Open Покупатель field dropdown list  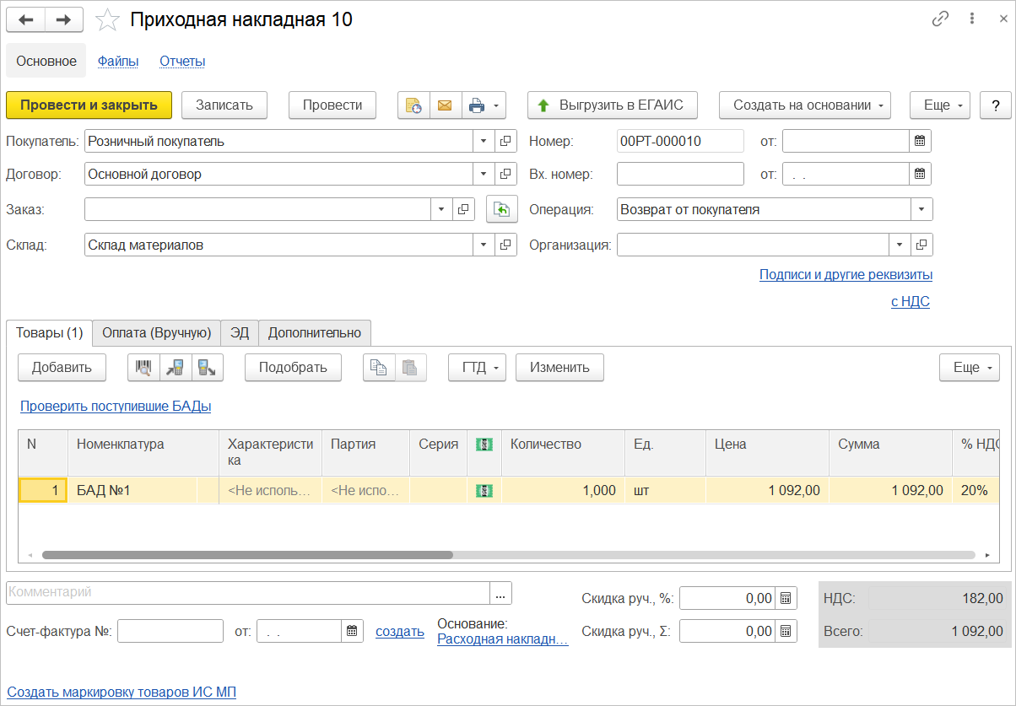pyautogui.click(x=484, y=142)
